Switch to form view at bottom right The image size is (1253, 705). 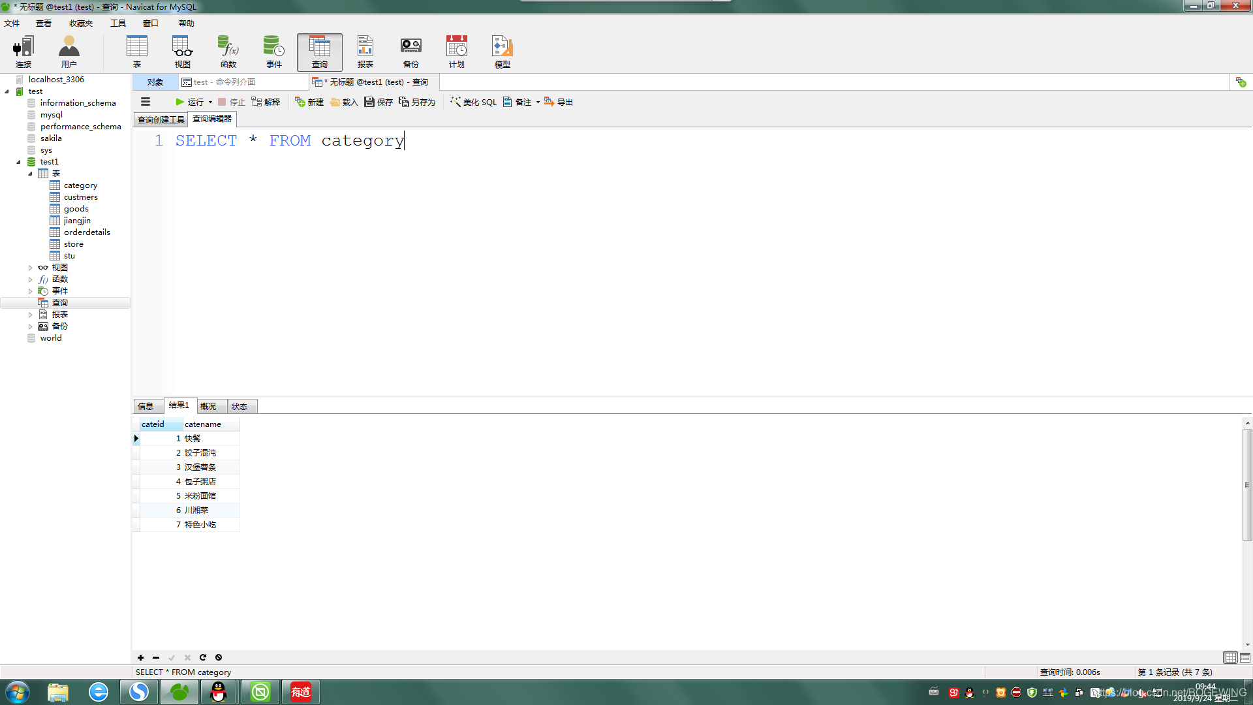[1245, 657]
